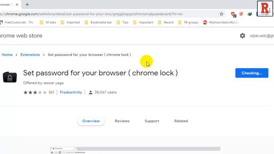Click the red compass extension icon
This screenshot has width=274, height=154.
click(x=241, y=14)
